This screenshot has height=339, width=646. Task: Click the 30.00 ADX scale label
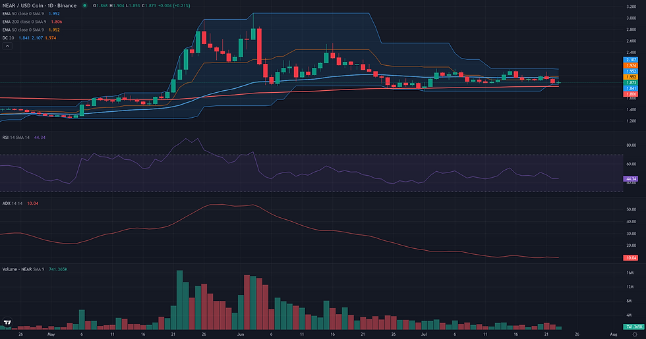(x=631, y=233)
